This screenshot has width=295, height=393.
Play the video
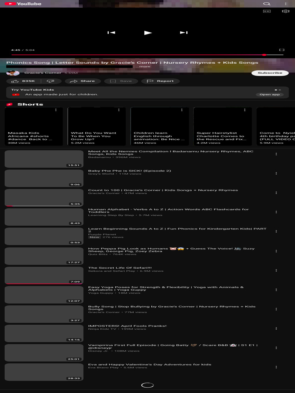point(148,33)
